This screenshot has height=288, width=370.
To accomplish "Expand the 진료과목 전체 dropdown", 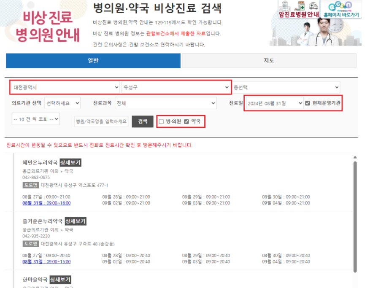I will click(166, 103).
